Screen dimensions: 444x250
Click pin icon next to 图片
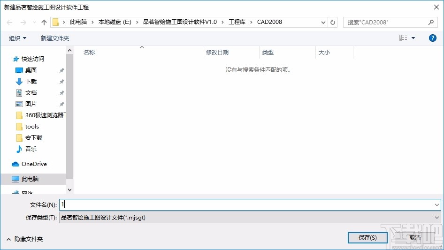pos(61,104)
